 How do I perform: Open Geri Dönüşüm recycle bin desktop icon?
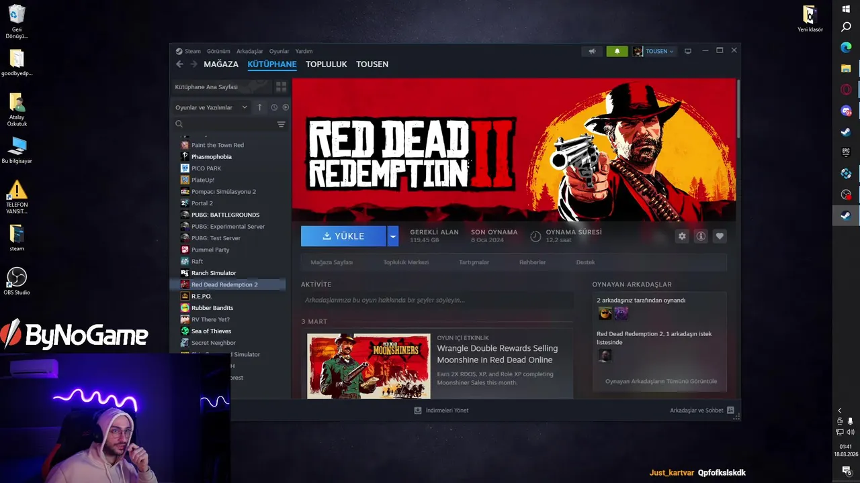[x=17, y=22]
